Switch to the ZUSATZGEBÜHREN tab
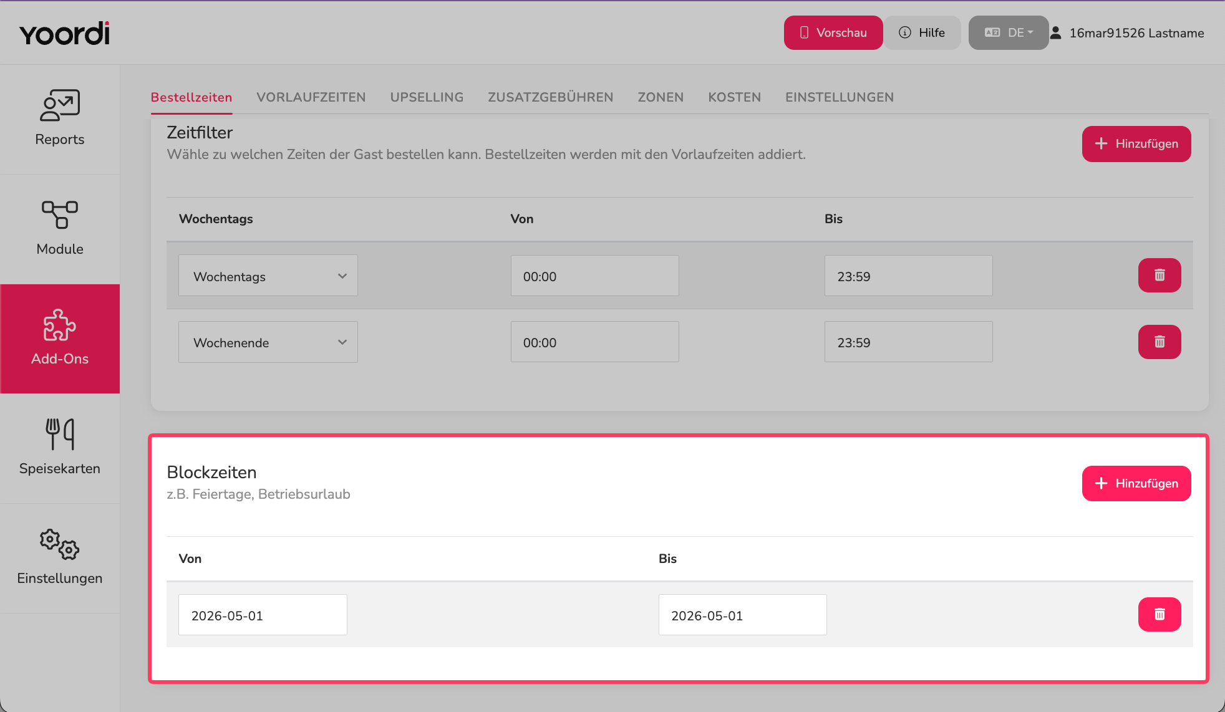The height and width of the screenshot is (712, 1225). tap(550, 97)
